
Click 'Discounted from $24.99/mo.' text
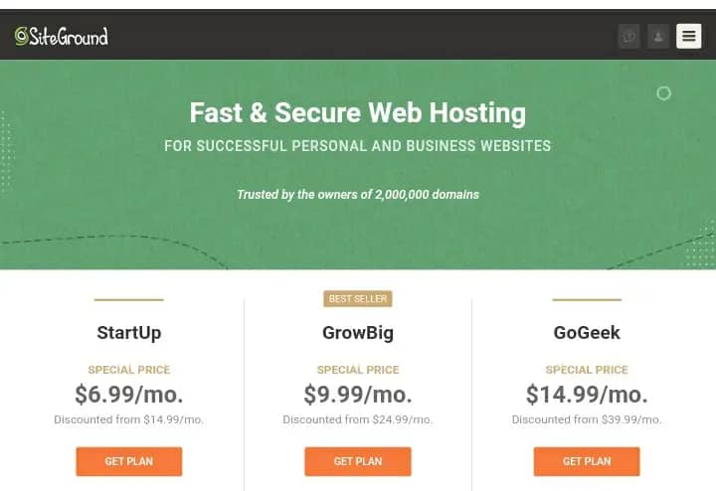tap(358, 419)
